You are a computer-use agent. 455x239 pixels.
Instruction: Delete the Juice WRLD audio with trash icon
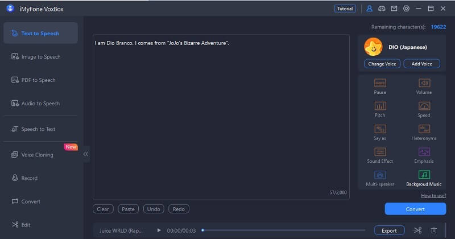(434, 230)
